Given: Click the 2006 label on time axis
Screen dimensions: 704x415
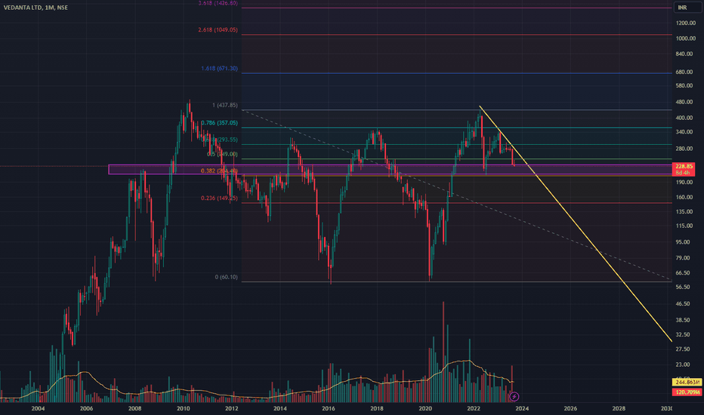Looking at the screenshot, I should (x=86, y=409).
